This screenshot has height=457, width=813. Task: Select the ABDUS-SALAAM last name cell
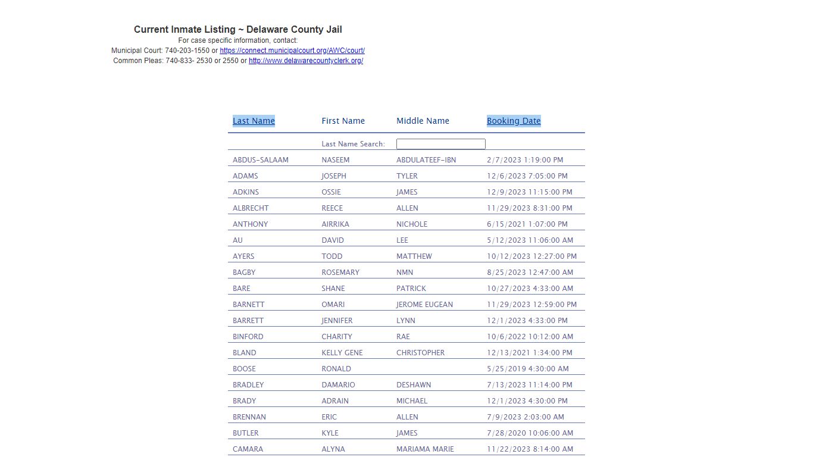[x=261, y=160]
